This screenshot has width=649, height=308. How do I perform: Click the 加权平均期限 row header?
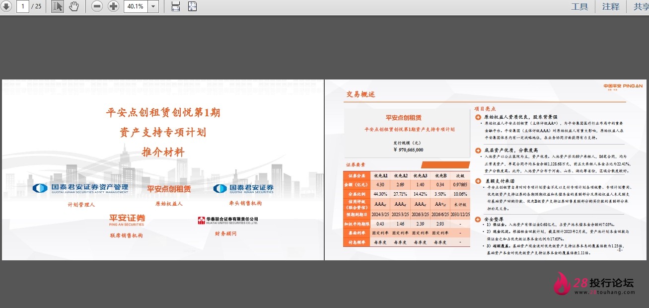coord(357,224)
